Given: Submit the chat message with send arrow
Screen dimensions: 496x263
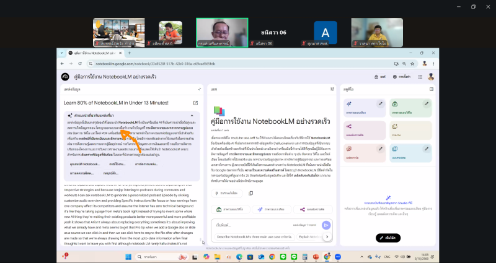Looking at the screenshot, I should (x=327, y=225).
